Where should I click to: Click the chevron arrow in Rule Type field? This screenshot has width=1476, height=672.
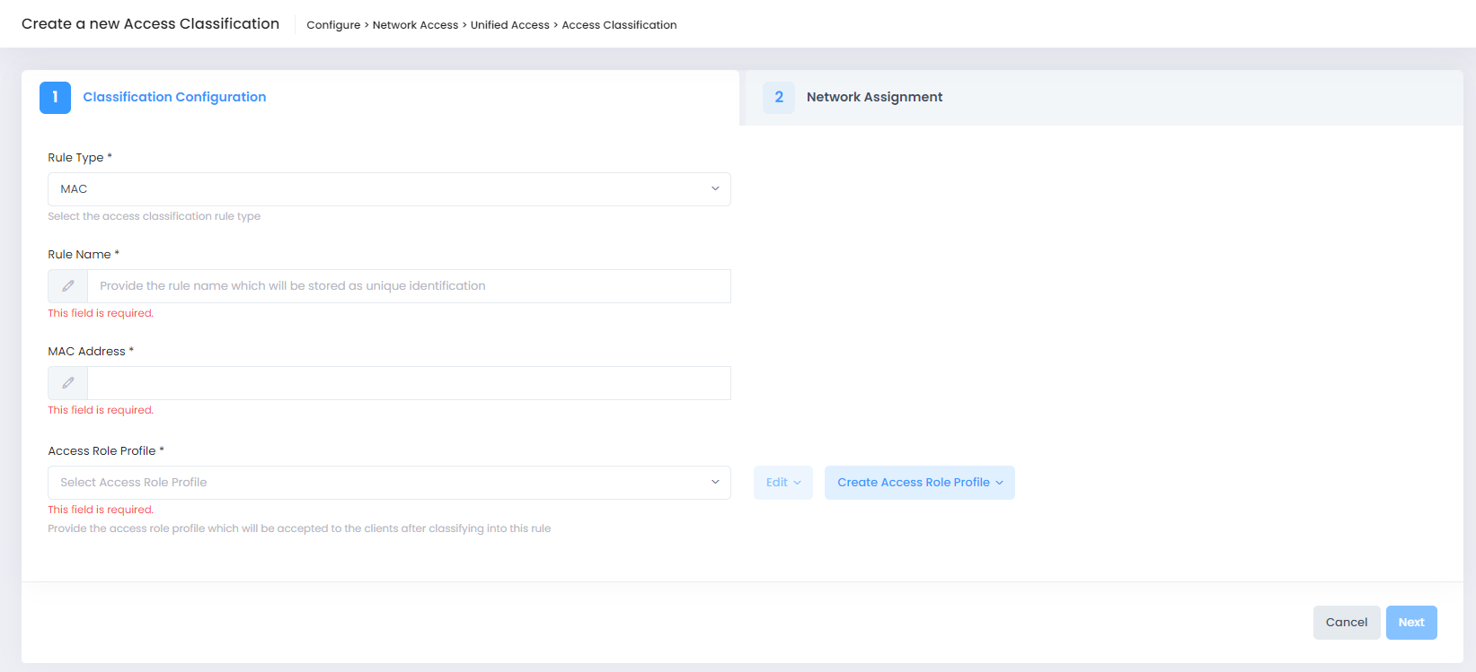(x=715, y=189)
